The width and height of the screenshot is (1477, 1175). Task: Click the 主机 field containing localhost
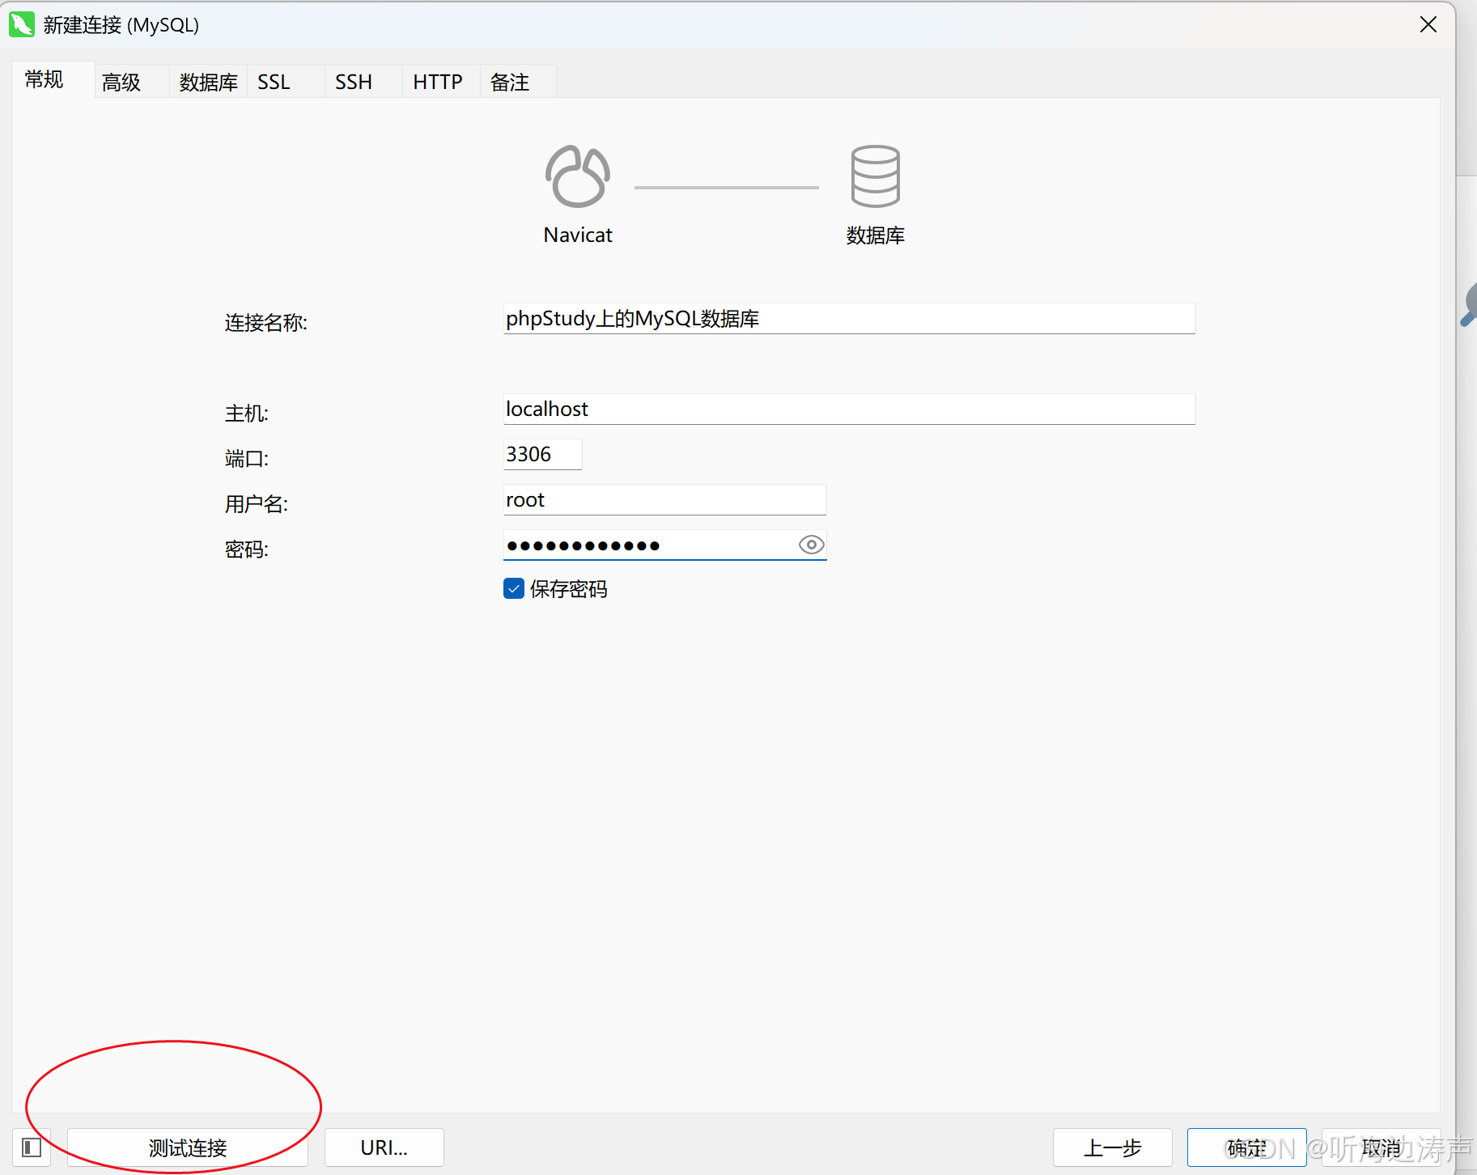coord(849,409)
